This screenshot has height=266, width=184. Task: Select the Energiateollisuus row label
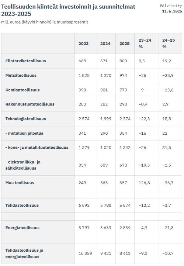23,228
